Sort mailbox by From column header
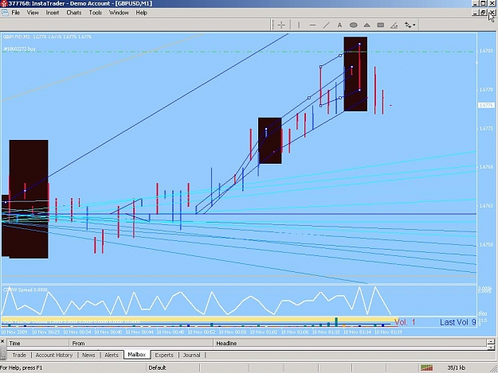 pyautogui.click(x=141, y=344)
